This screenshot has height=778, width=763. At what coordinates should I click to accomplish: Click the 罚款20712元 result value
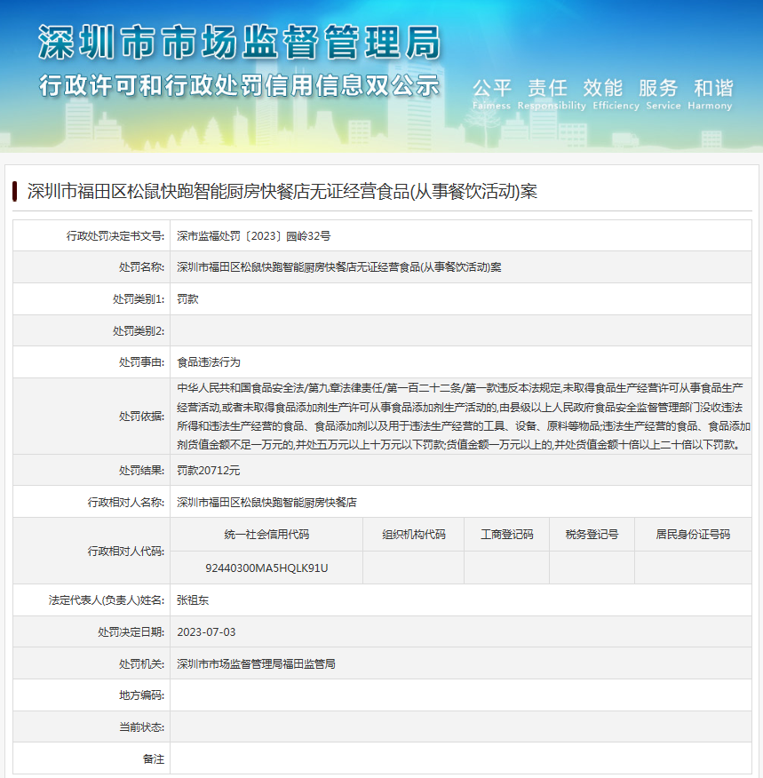(209, 471)
